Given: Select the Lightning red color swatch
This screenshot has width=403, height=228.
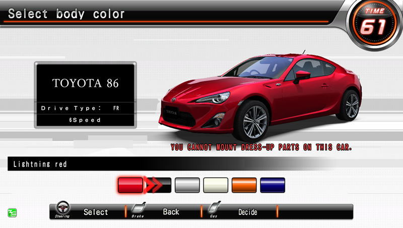Looking at the screenshot, I should tap(130, 185).
